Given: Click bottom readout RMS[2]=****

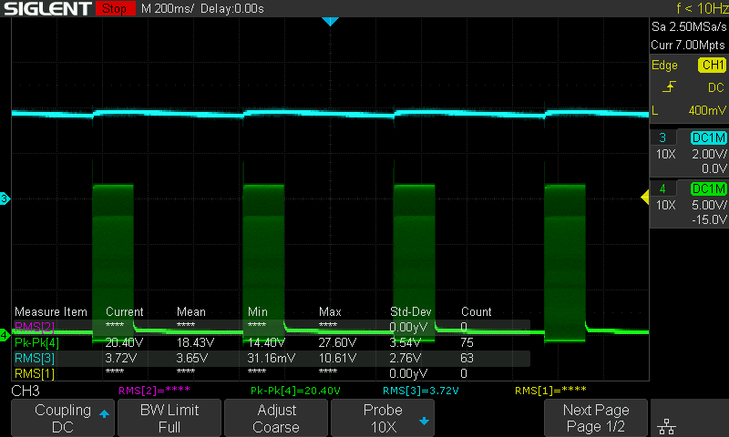Looking at the screenshot, I should 154,391.
